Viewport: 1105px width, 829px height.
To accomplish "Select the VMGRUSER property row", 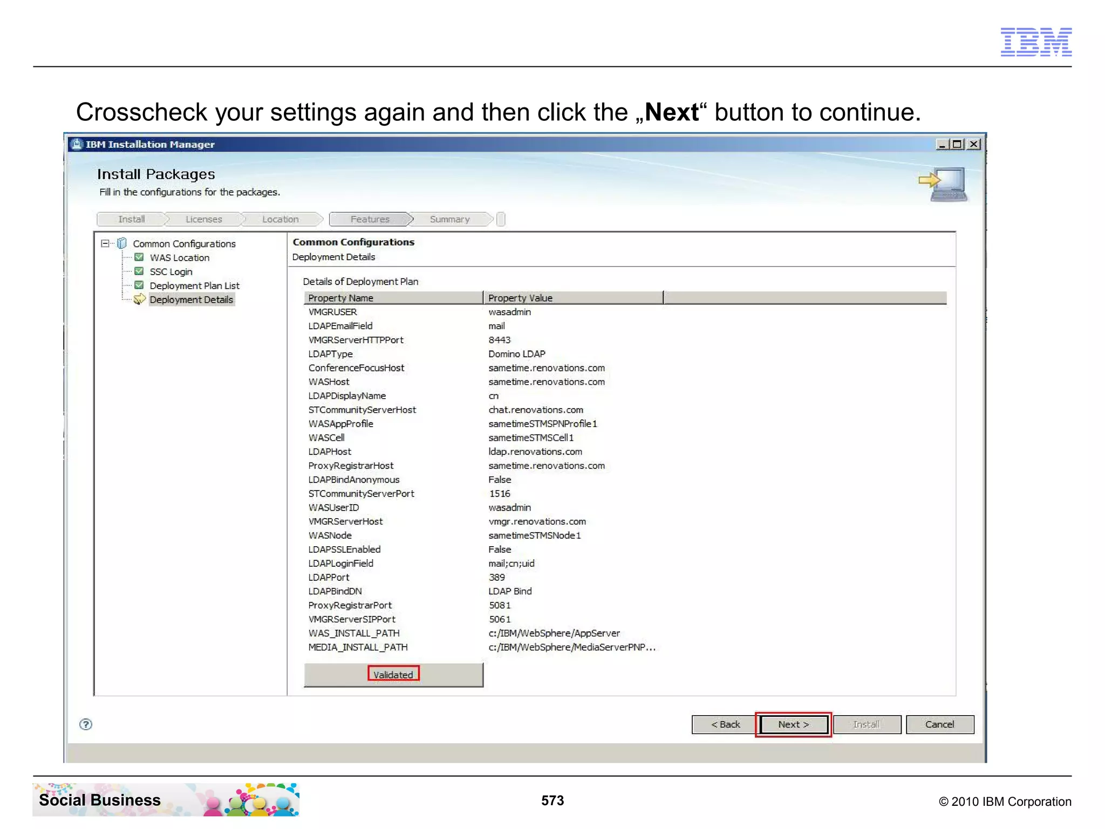I will [x=625, y=312].
